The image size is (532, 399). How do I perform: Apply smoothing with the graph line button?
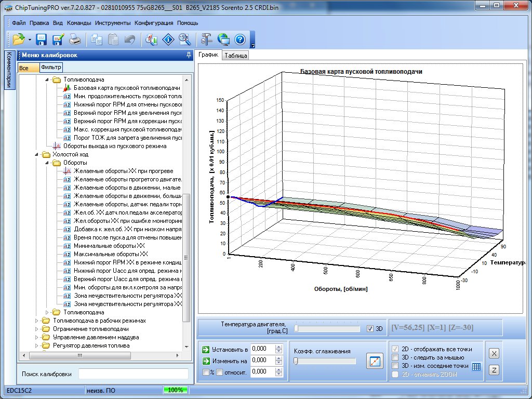[375, 361]
